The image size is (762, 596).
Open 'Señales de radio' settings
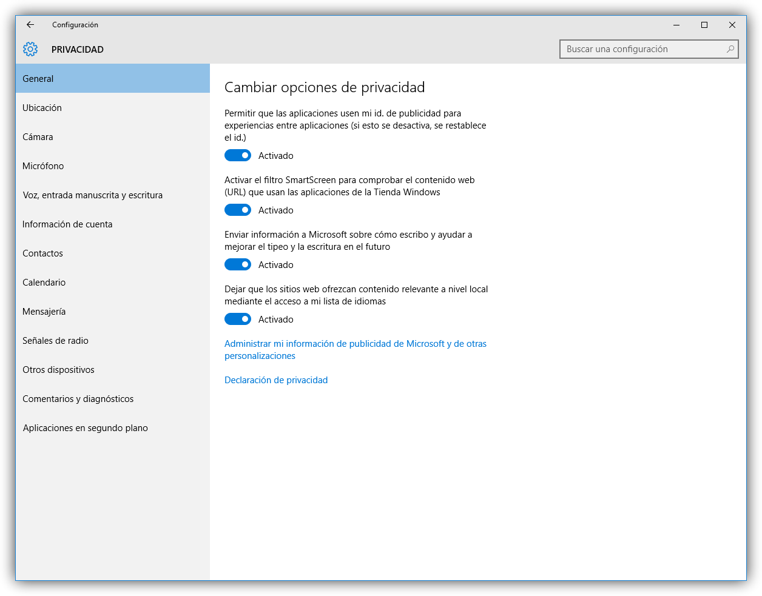(x=55, y=340)
